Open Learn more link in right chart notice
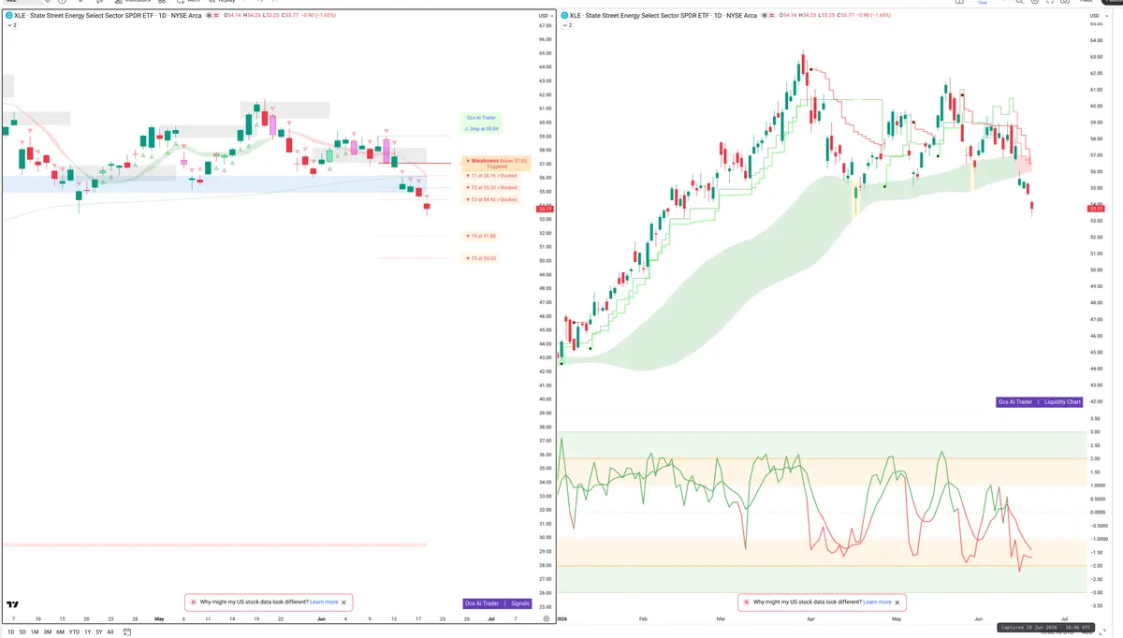 click(877, 602)
